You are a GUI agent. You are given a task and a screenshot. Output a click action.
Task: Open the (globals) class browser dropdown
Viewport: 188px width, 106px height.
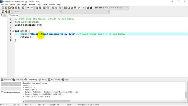click(x=37, y=12)
